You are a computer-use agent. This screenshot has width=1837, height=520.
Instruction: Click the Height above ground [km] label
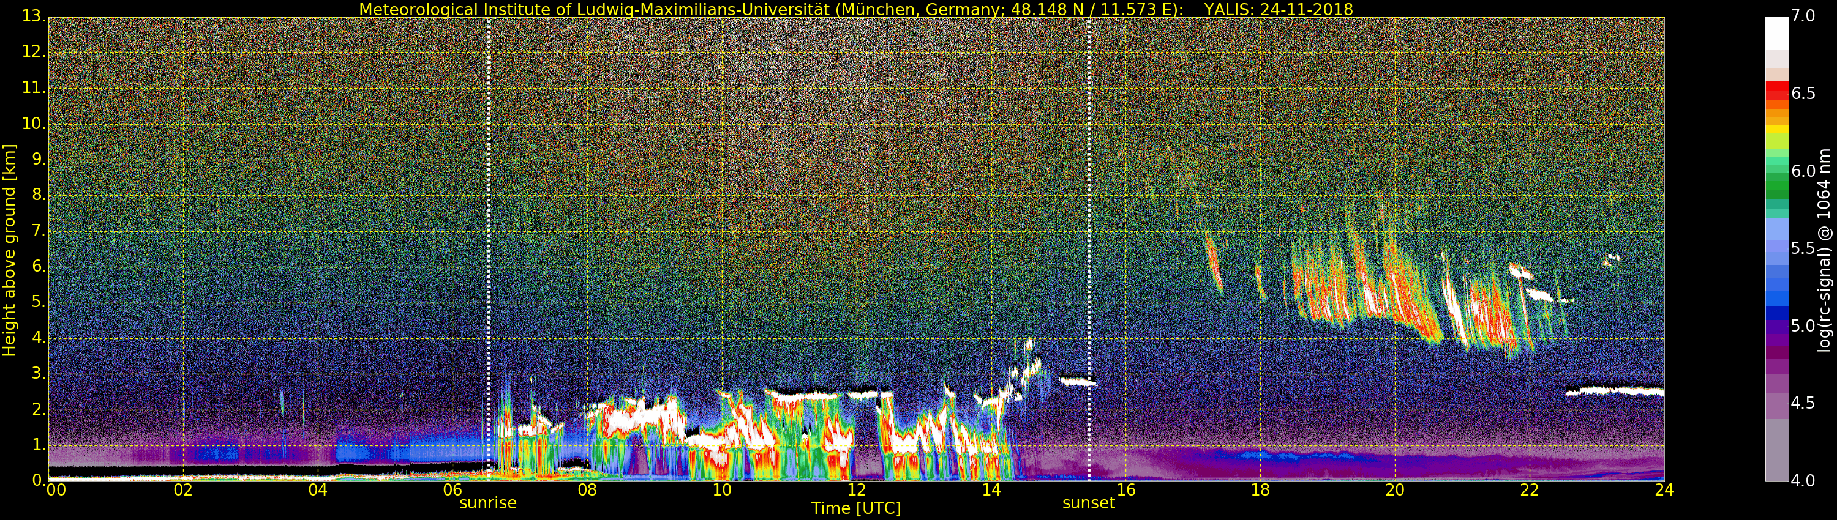[9, 250]
